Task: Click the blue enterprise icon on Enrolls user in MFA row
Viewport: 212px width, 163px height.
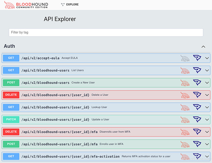Action: pos(197,144)
